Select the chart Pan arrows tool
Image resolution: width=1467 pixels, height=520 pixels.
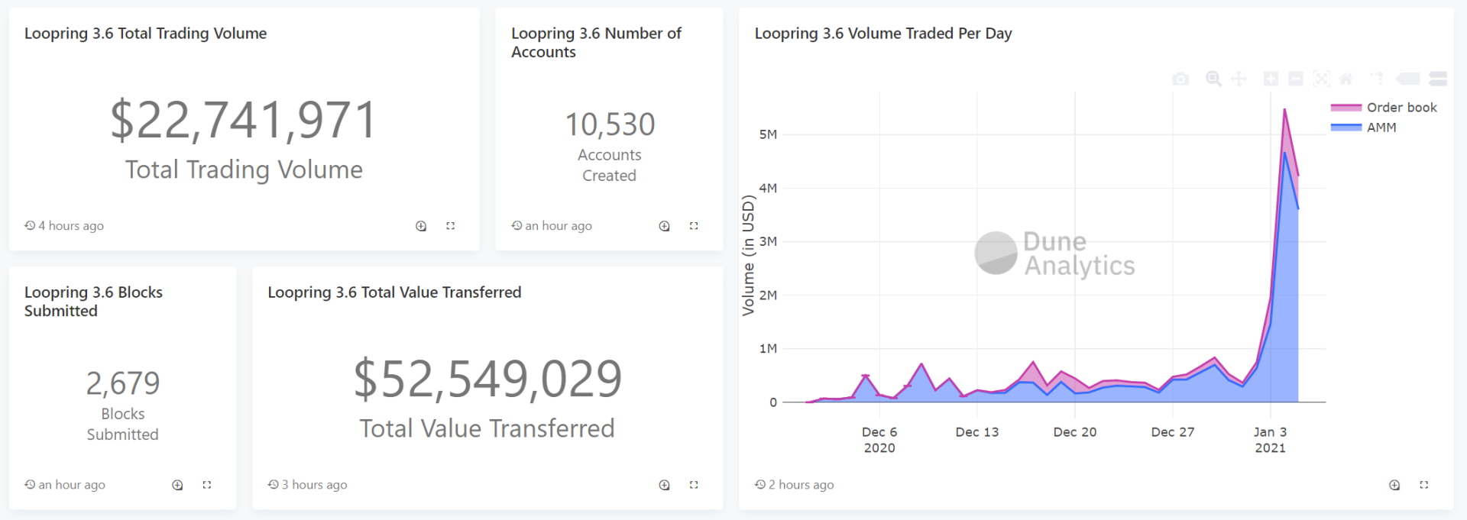point(1239,79)
